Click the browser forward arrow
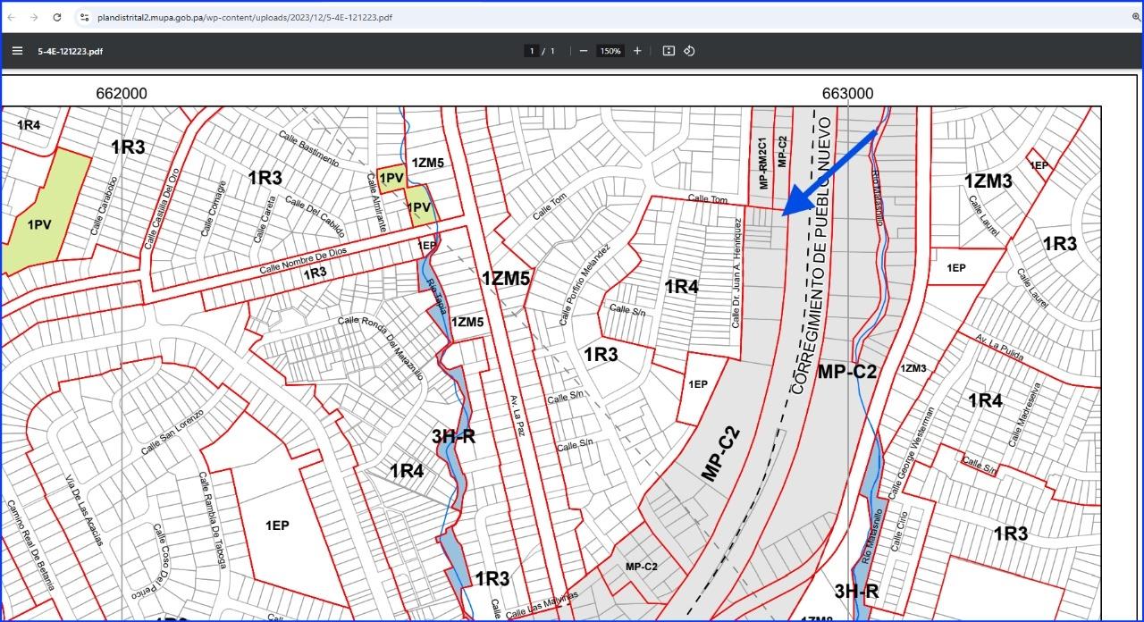 [x=34, y=17]
